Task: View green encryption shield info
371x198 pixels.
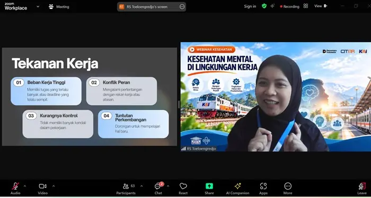Action: tap(264, 6)
